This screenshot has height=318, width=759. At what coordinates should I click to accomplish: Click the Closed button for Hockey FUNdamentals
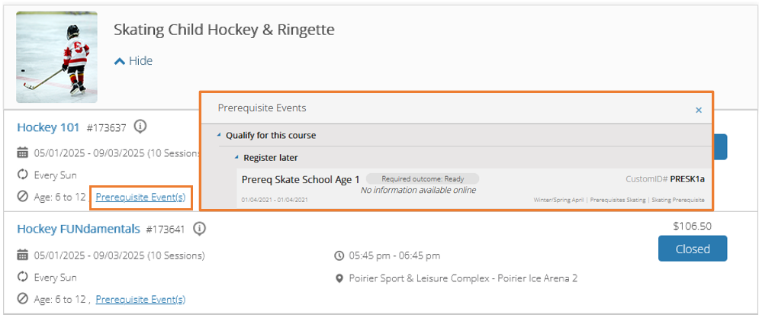point(692,249)
